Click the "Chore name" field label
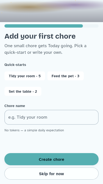The width and height of the screenshot is (103, 184). click(15, 106)
